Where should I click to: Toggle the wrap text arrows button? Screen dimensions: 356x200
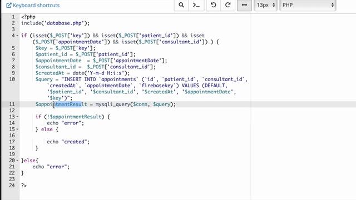pos(244,5)
